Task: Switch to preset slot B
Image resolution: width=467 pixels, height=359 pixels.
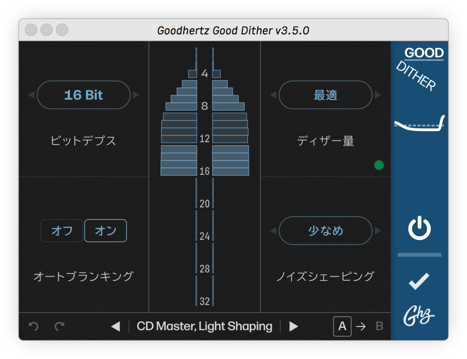Action: (380, 326)
